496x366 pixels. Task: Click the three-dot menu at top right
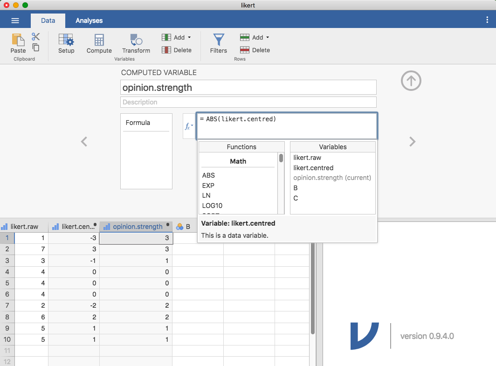click(x=487, y=20)
